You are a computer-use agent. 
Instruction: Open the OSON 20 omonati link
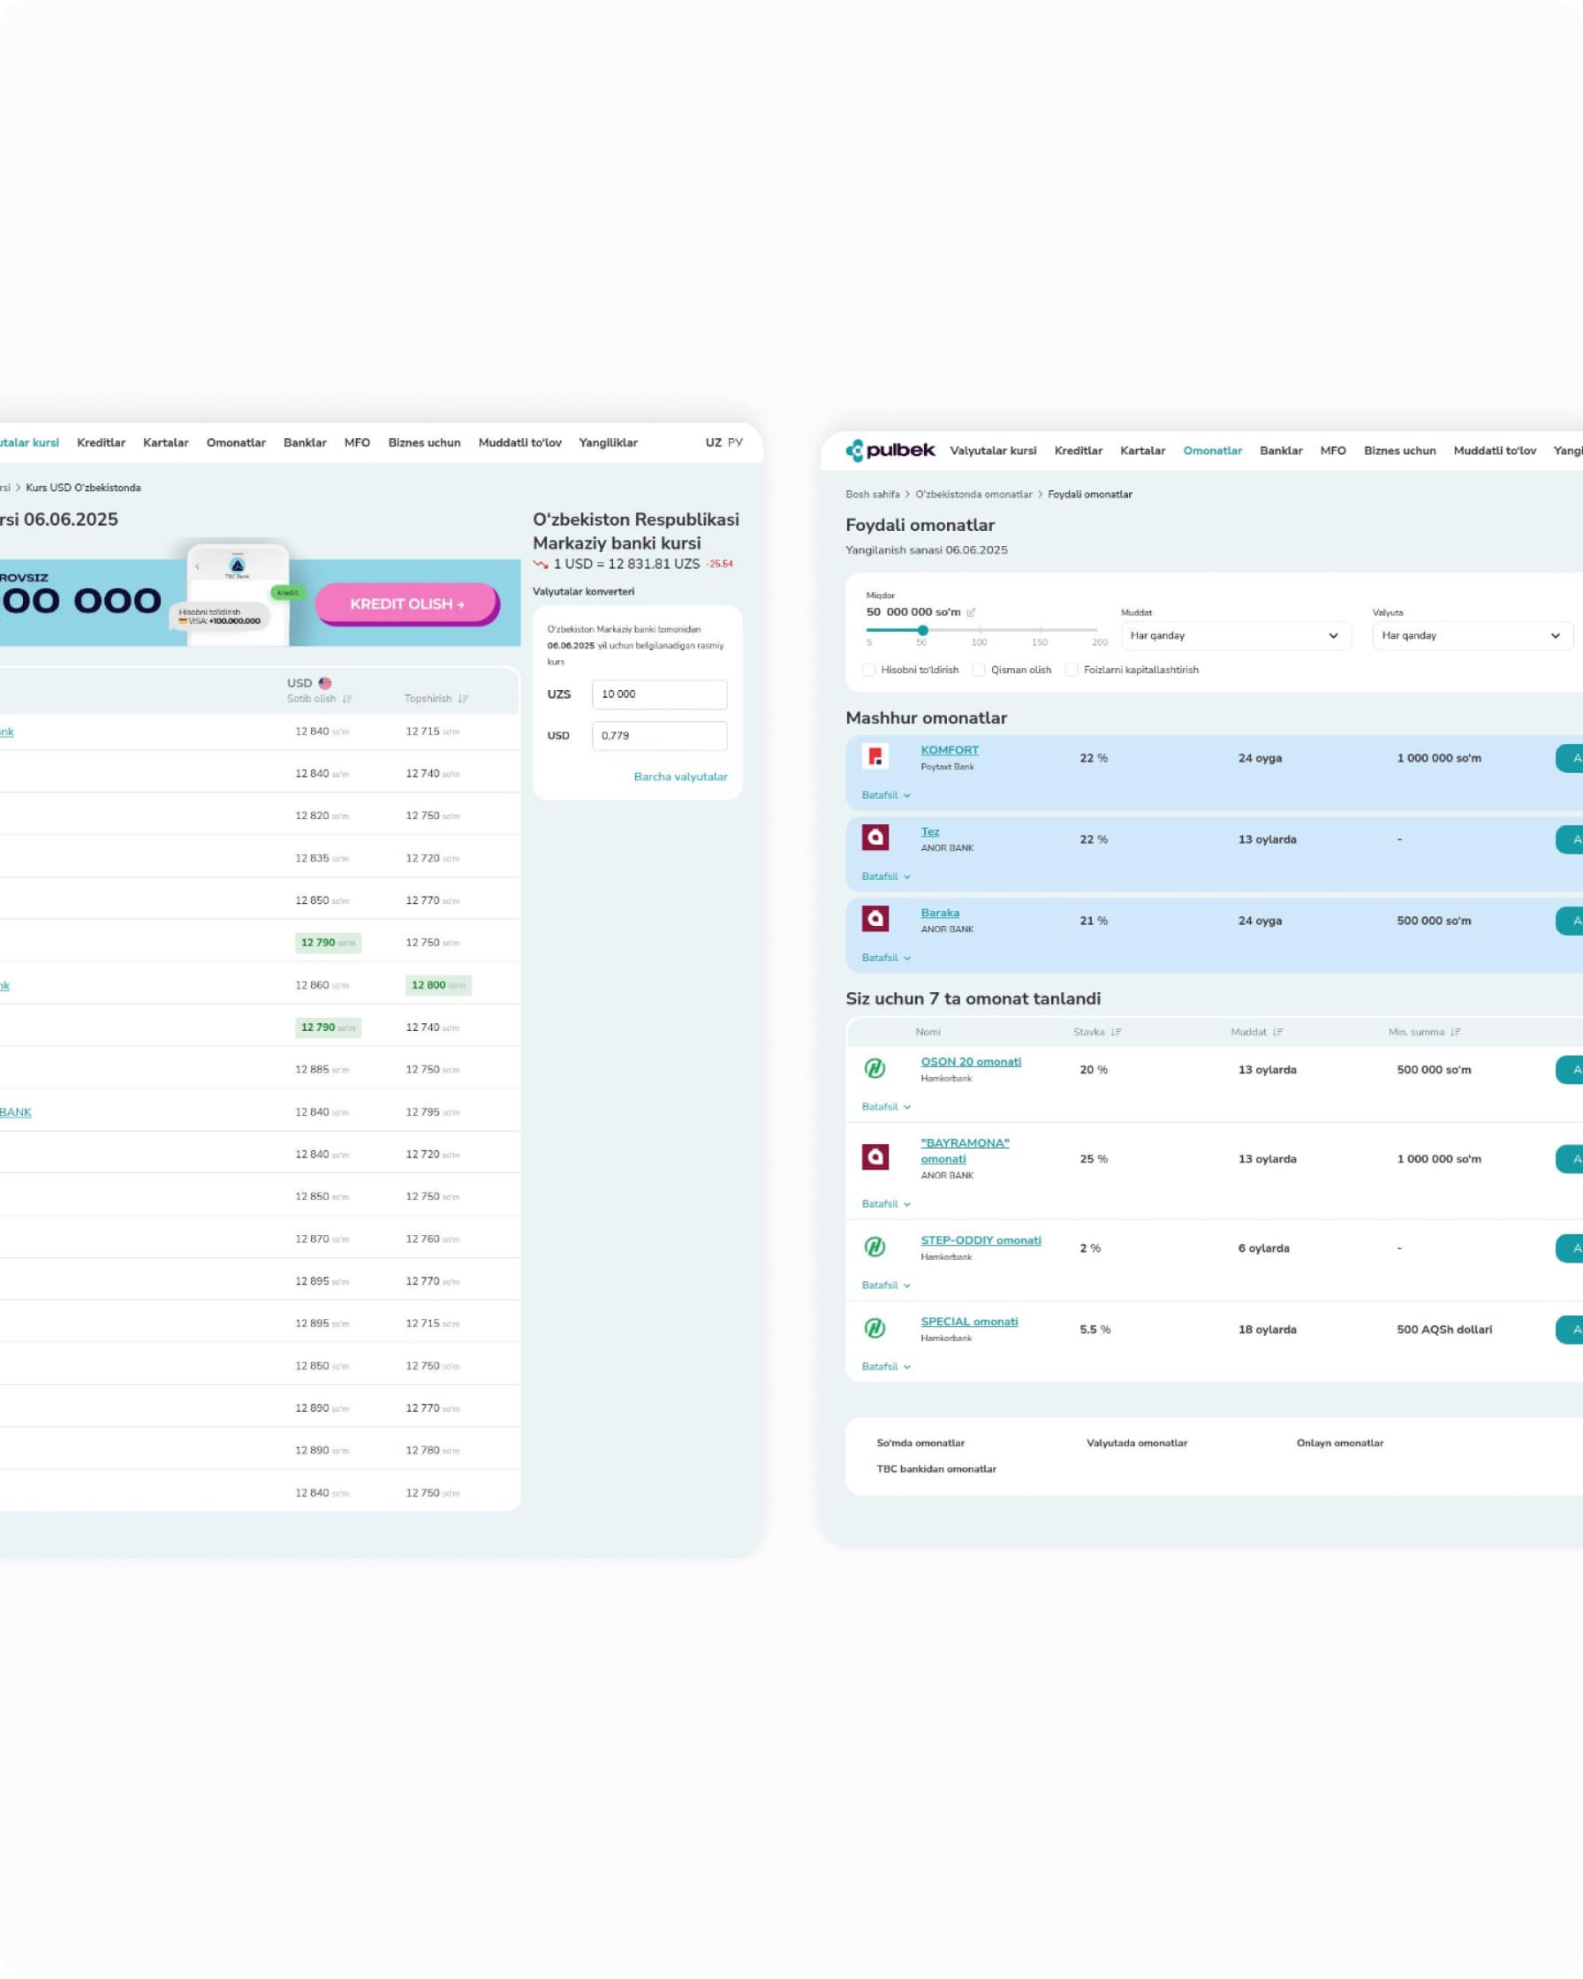pyautogui.click(x=971, y=1061)
